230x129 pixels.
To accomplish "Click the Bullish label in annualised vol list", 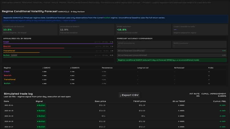I will [x=7, y=55].
